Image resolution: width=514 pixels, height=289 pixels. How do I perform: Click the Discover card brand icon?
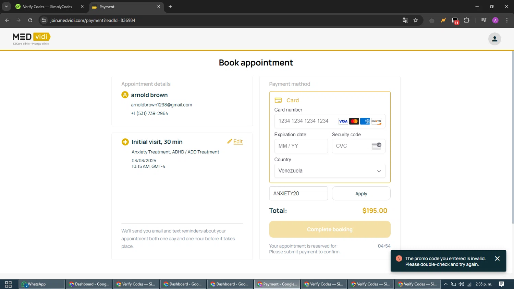pos(376,121)
